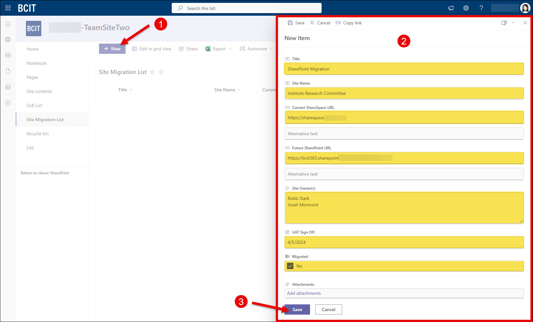Click Export Excel button

click(x=216, y=49)
